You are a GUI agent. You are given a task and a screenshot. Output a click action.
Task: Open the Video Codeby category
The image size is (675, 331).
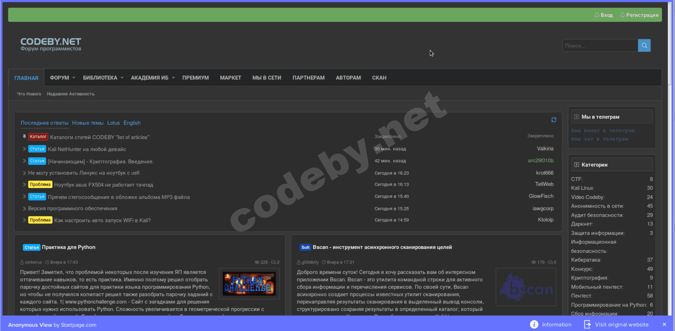(x=587, y=197)
